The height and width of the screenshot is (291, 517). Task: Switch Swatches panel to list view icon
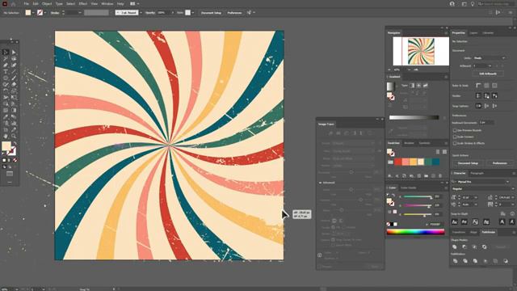pyautogui.click(x=438, y=152)
